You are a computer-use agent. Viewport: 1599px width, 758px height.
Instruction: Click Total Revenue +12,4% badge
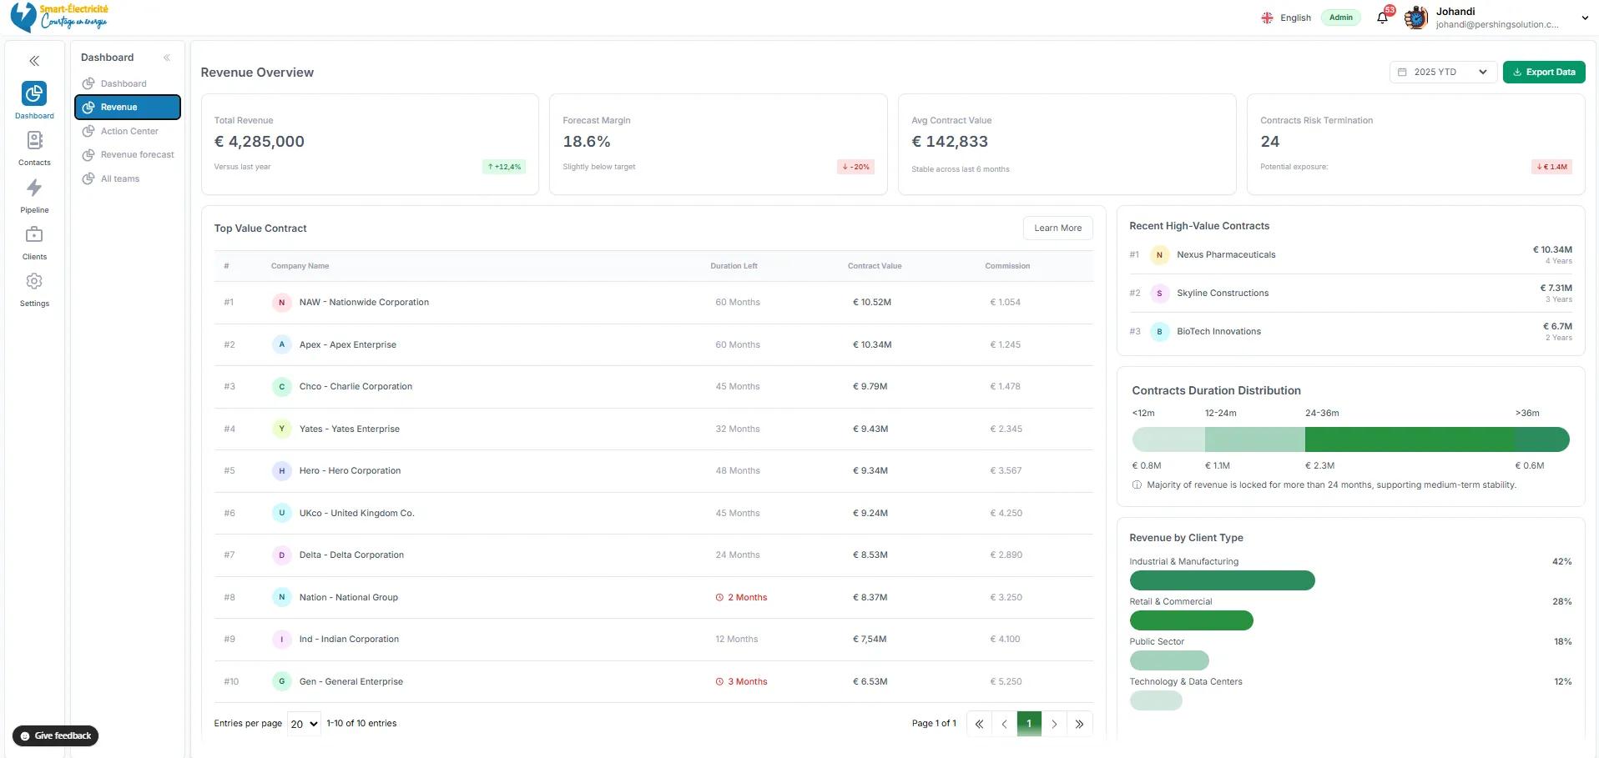[x=504, y=167]
